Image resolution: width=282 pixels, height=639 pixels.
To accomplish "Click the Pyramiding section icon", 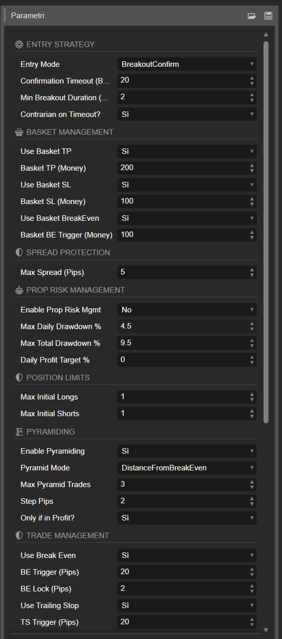I will point(19,432).
